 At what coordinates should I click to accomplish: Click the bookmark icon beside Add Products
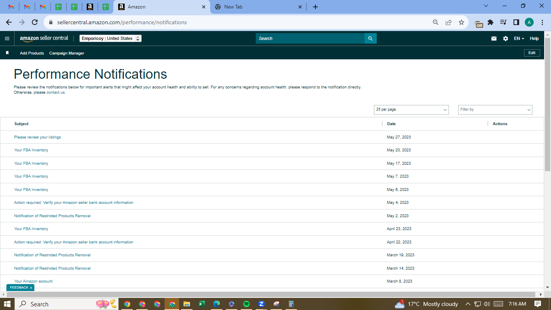tap(7, 53)
